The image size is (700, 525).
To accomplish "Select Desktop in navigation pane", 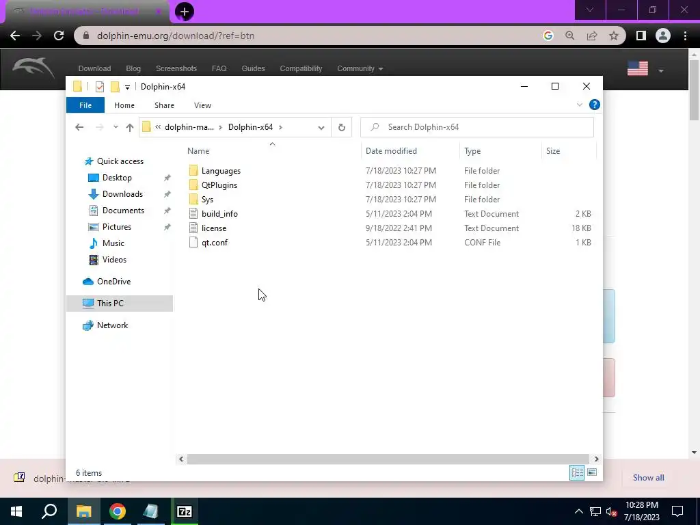I will pyautogui.click(x=117, y=178).
